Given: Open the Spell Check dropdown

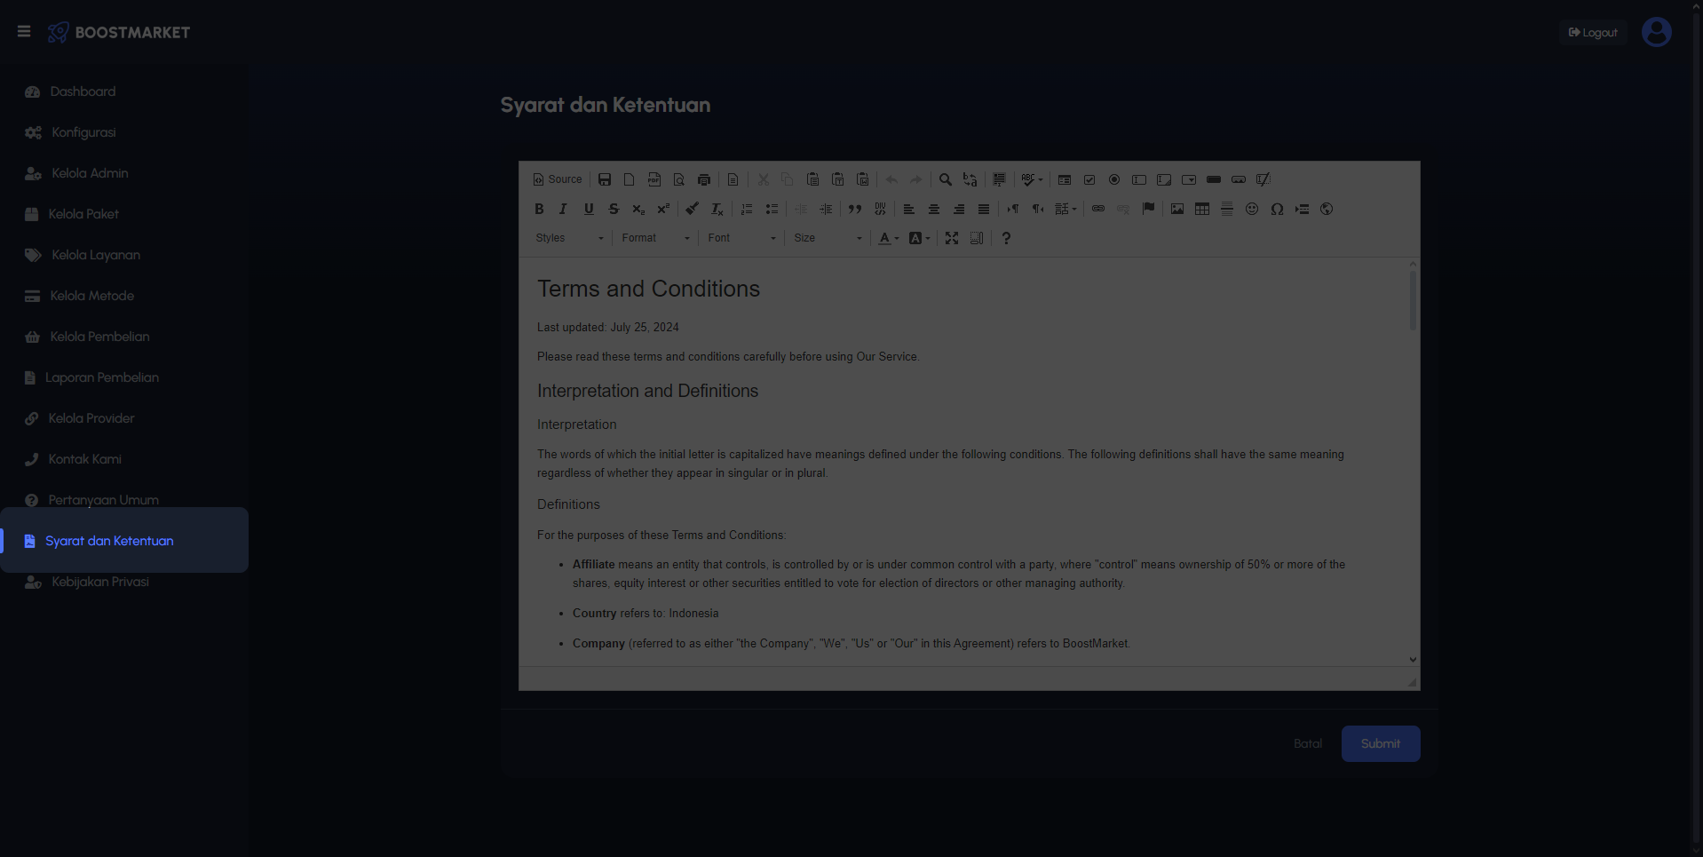Looking at the screenshot, I should pyautogui.click(x=1032, y=179).
